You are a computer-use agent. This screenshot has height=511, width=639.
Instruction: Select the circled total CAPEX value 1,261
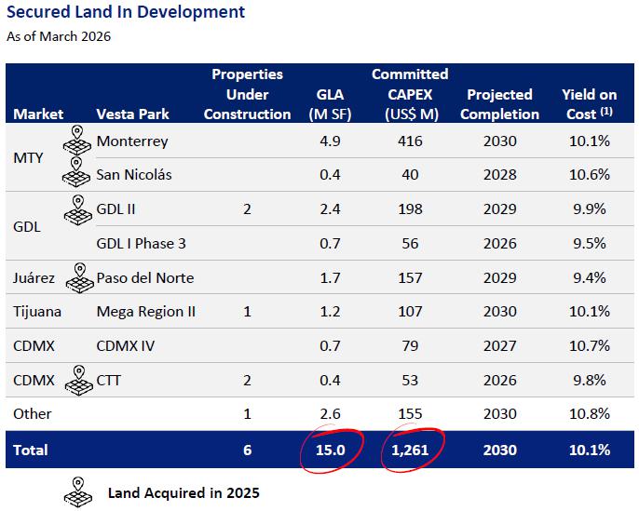[410, 450]
